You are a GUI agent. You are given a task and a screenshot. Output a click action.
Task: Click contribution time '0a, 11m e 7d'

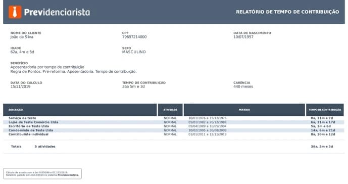[322, 118]
